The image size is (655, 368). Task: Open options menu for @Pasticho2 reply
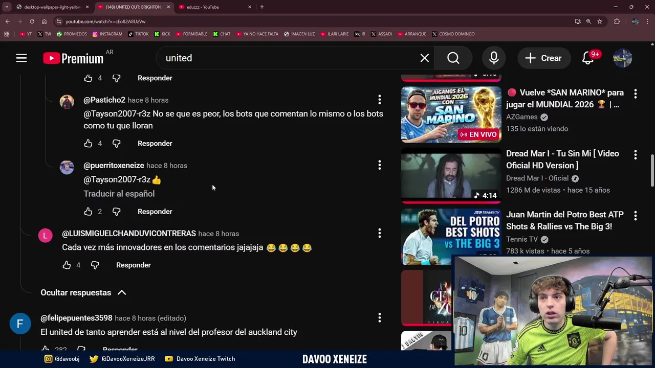(x=379, y=100)
